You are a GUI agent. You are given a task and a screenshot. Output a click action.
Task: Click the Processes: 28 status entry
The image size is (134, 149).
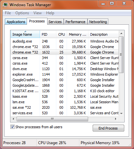14,143
